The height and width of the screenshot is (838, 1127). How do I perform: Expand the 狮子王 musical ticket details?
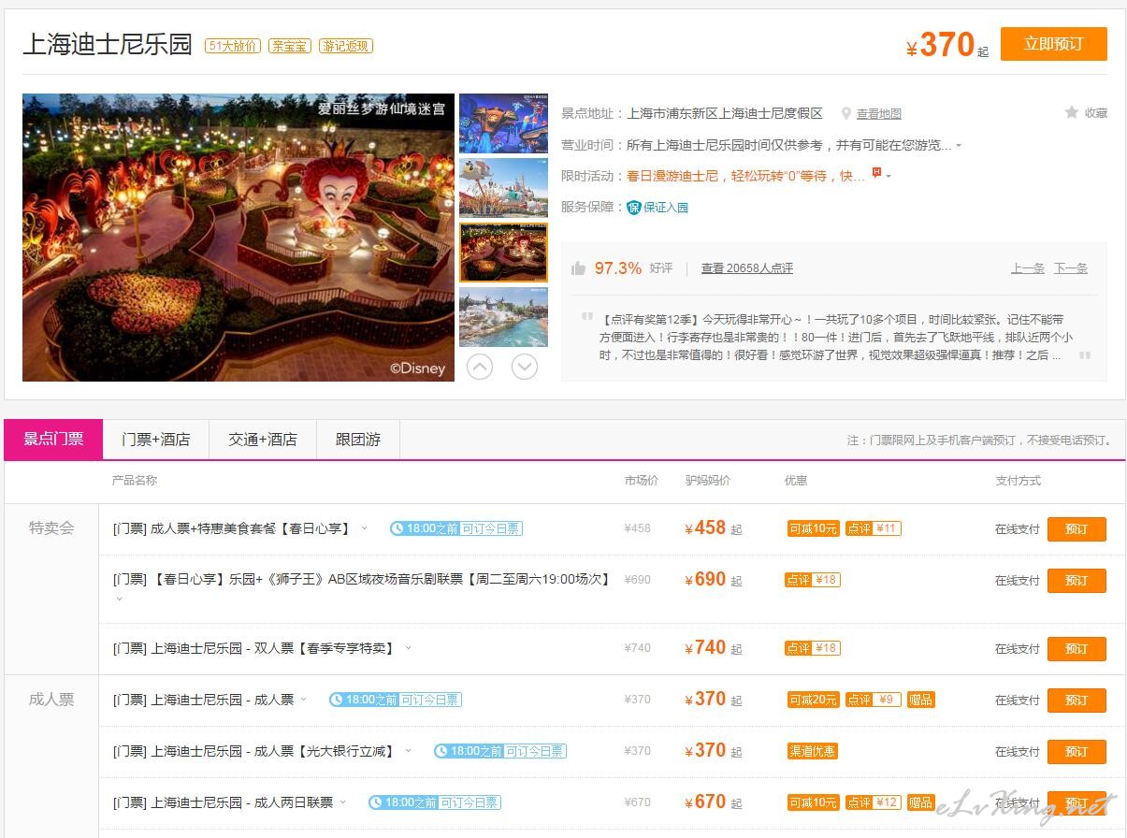click(x=119, y=599)
